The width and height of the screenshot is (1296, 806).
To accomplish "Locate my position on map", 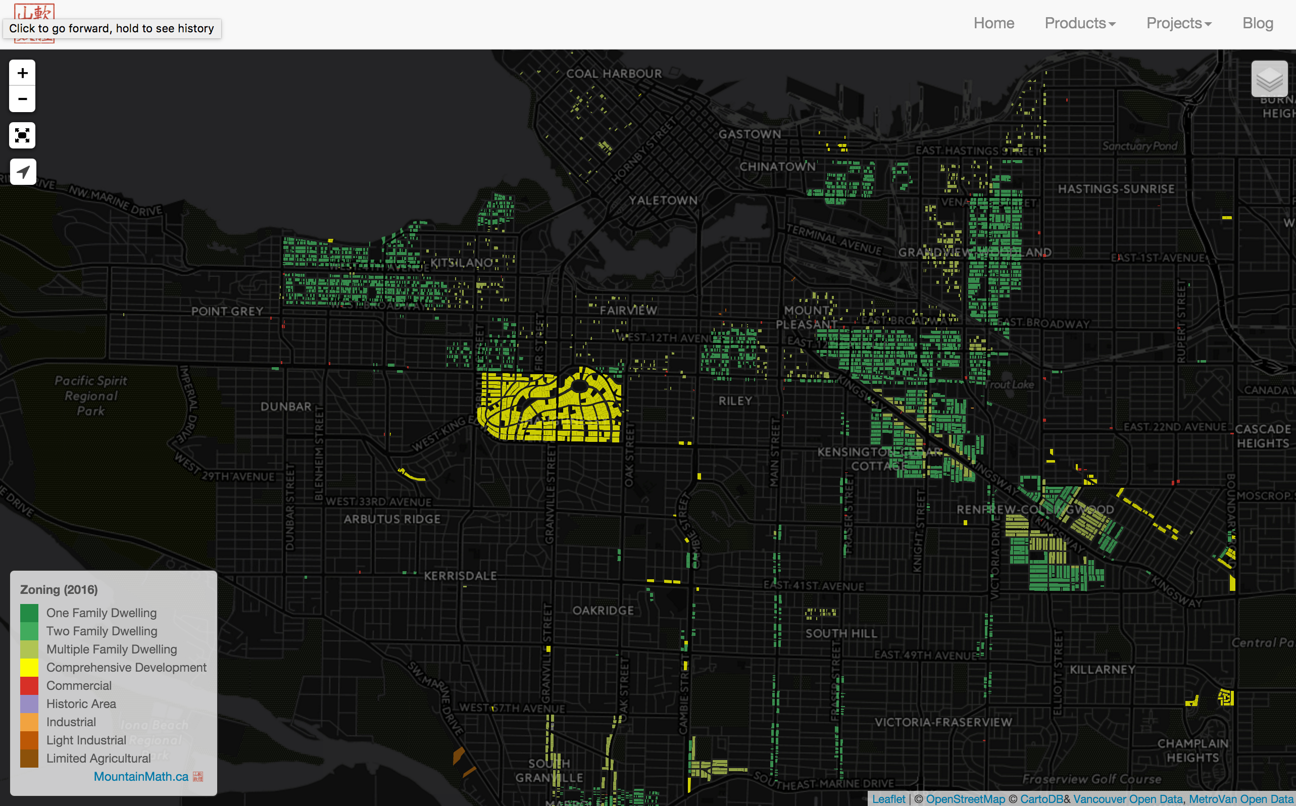I will point(22,172).
